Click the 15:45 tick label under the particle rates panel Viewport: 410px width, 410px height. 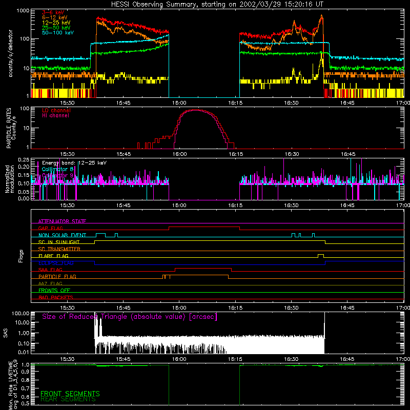(x=124, y=154)
